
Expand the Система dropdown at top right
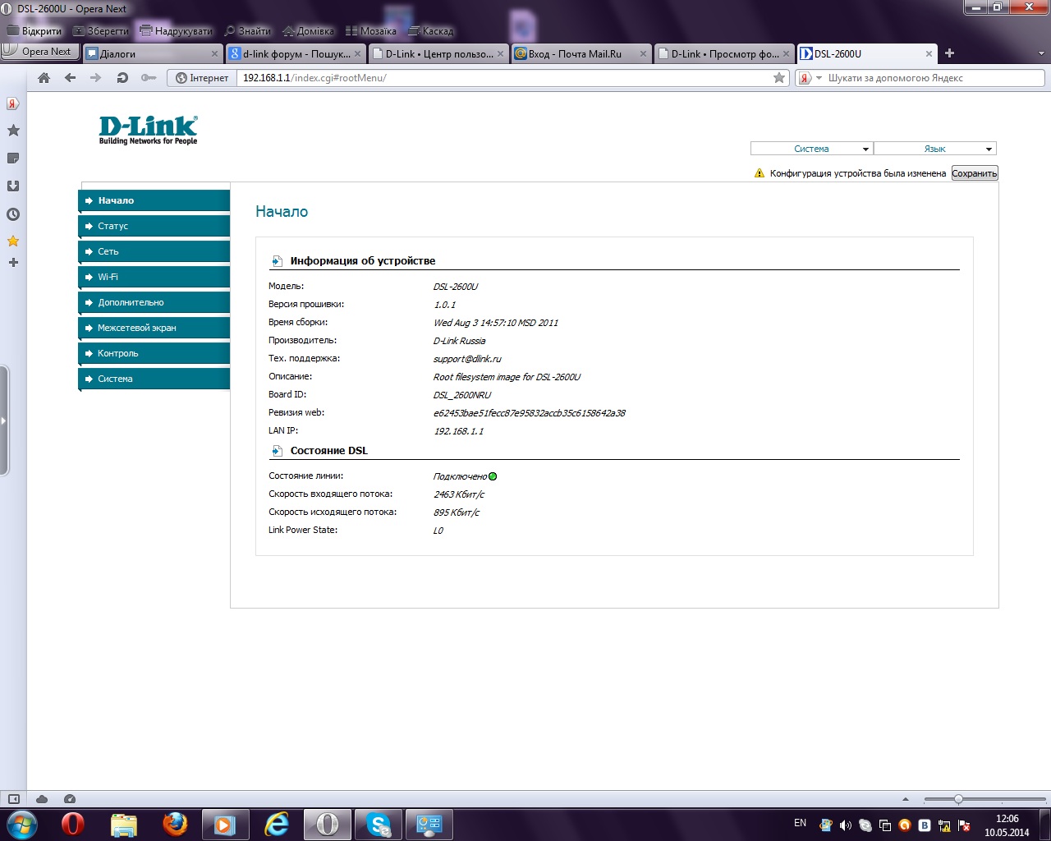click(811, 149)
